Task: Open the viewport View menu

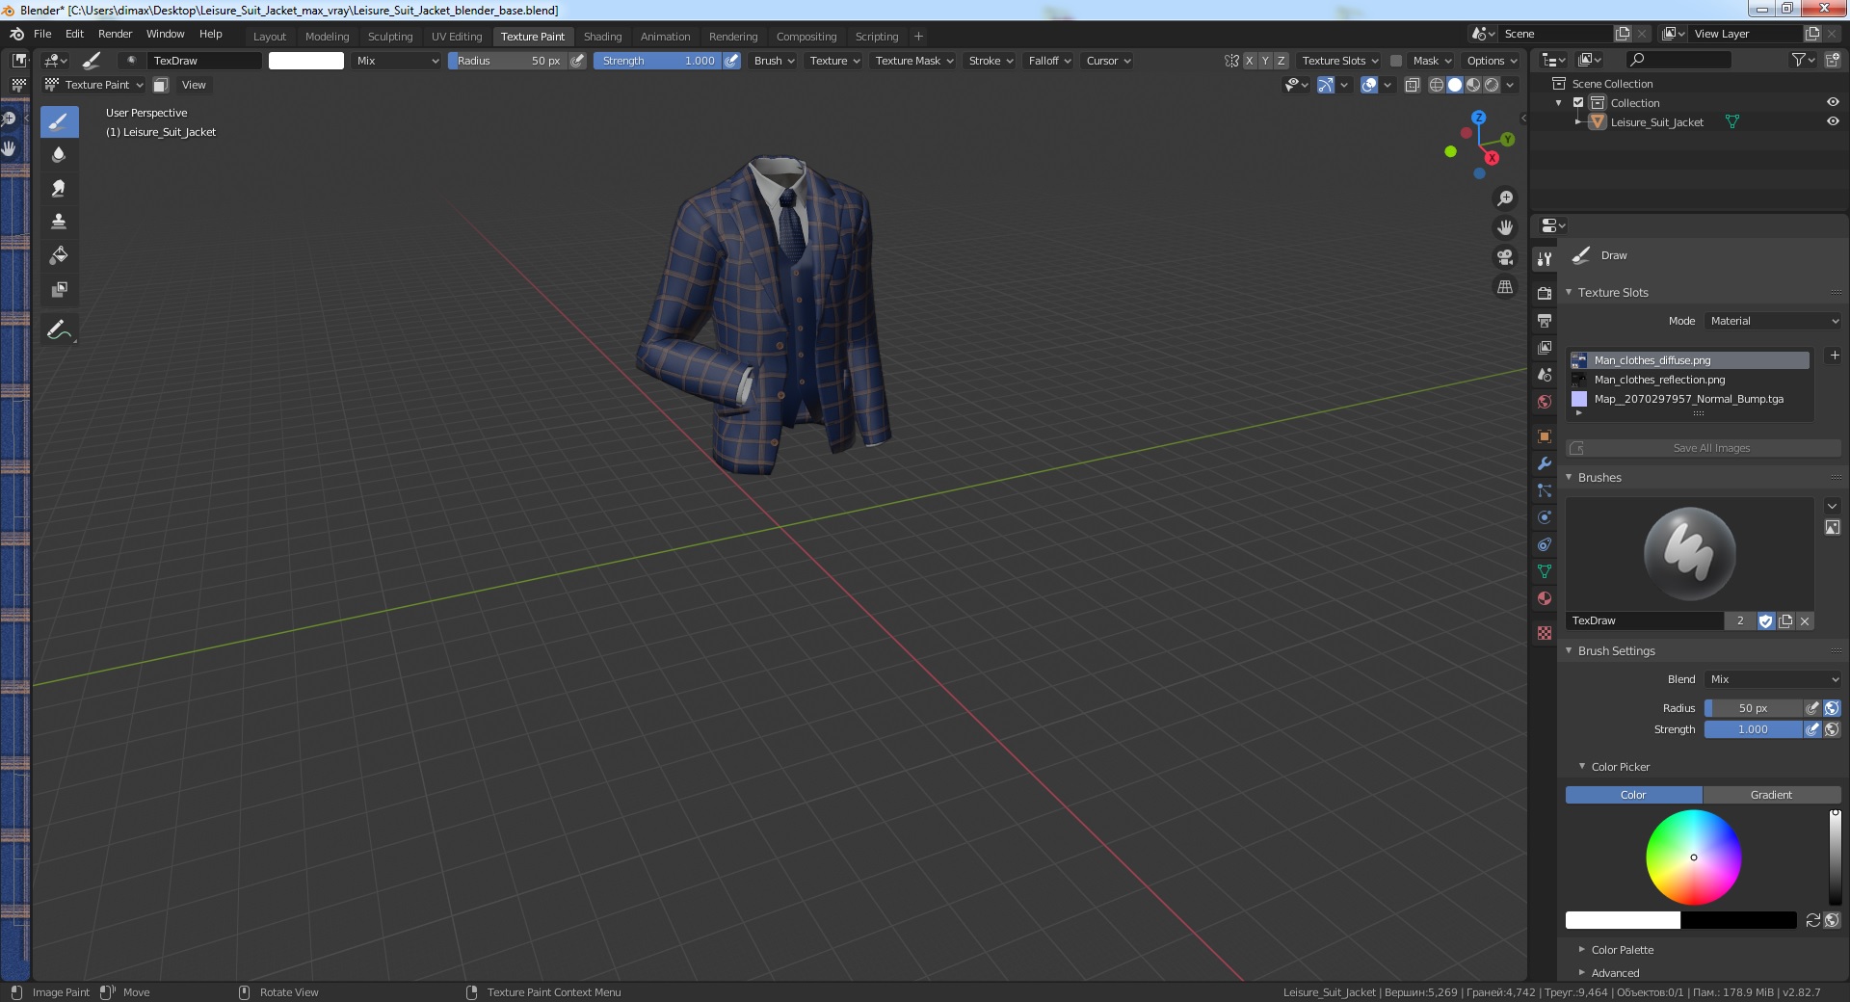Action: (194, 85)
